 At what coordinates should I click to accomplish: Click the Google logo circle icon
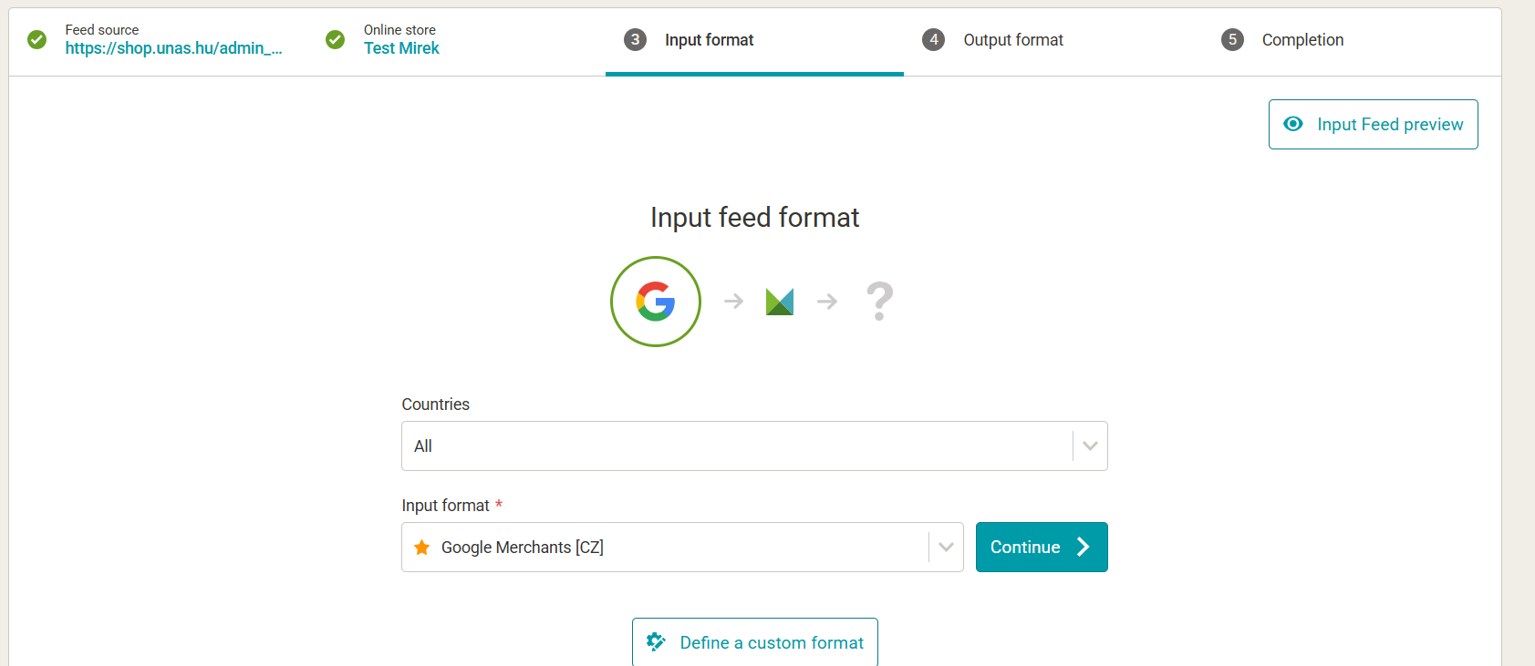pyautogui.click(x=655, y=302)
